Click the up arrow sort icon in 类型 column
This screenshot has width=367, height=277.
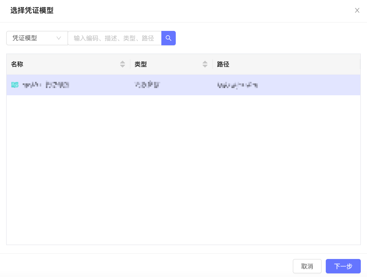coord(205,62)
